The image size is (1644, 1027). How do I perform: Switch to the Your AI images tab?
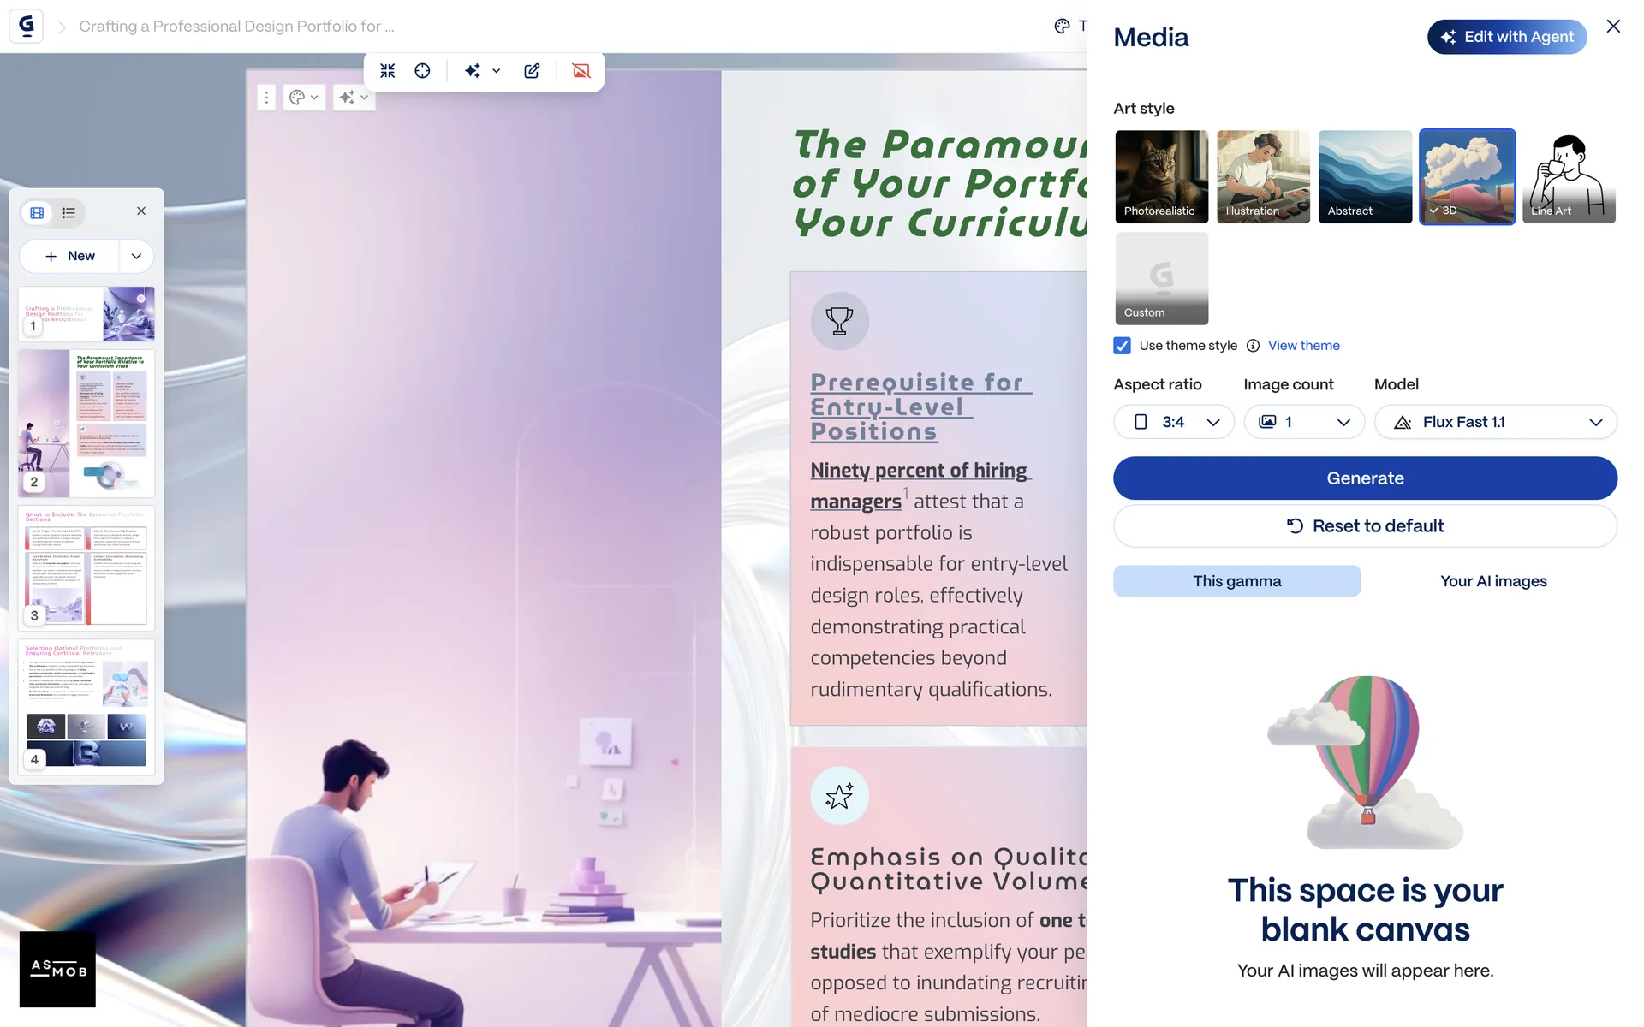coord(1493,581)
